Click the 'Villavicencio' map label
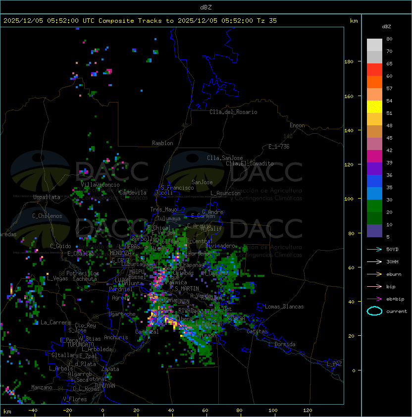This screenshot has width=412, height=417. coord(100,185)
